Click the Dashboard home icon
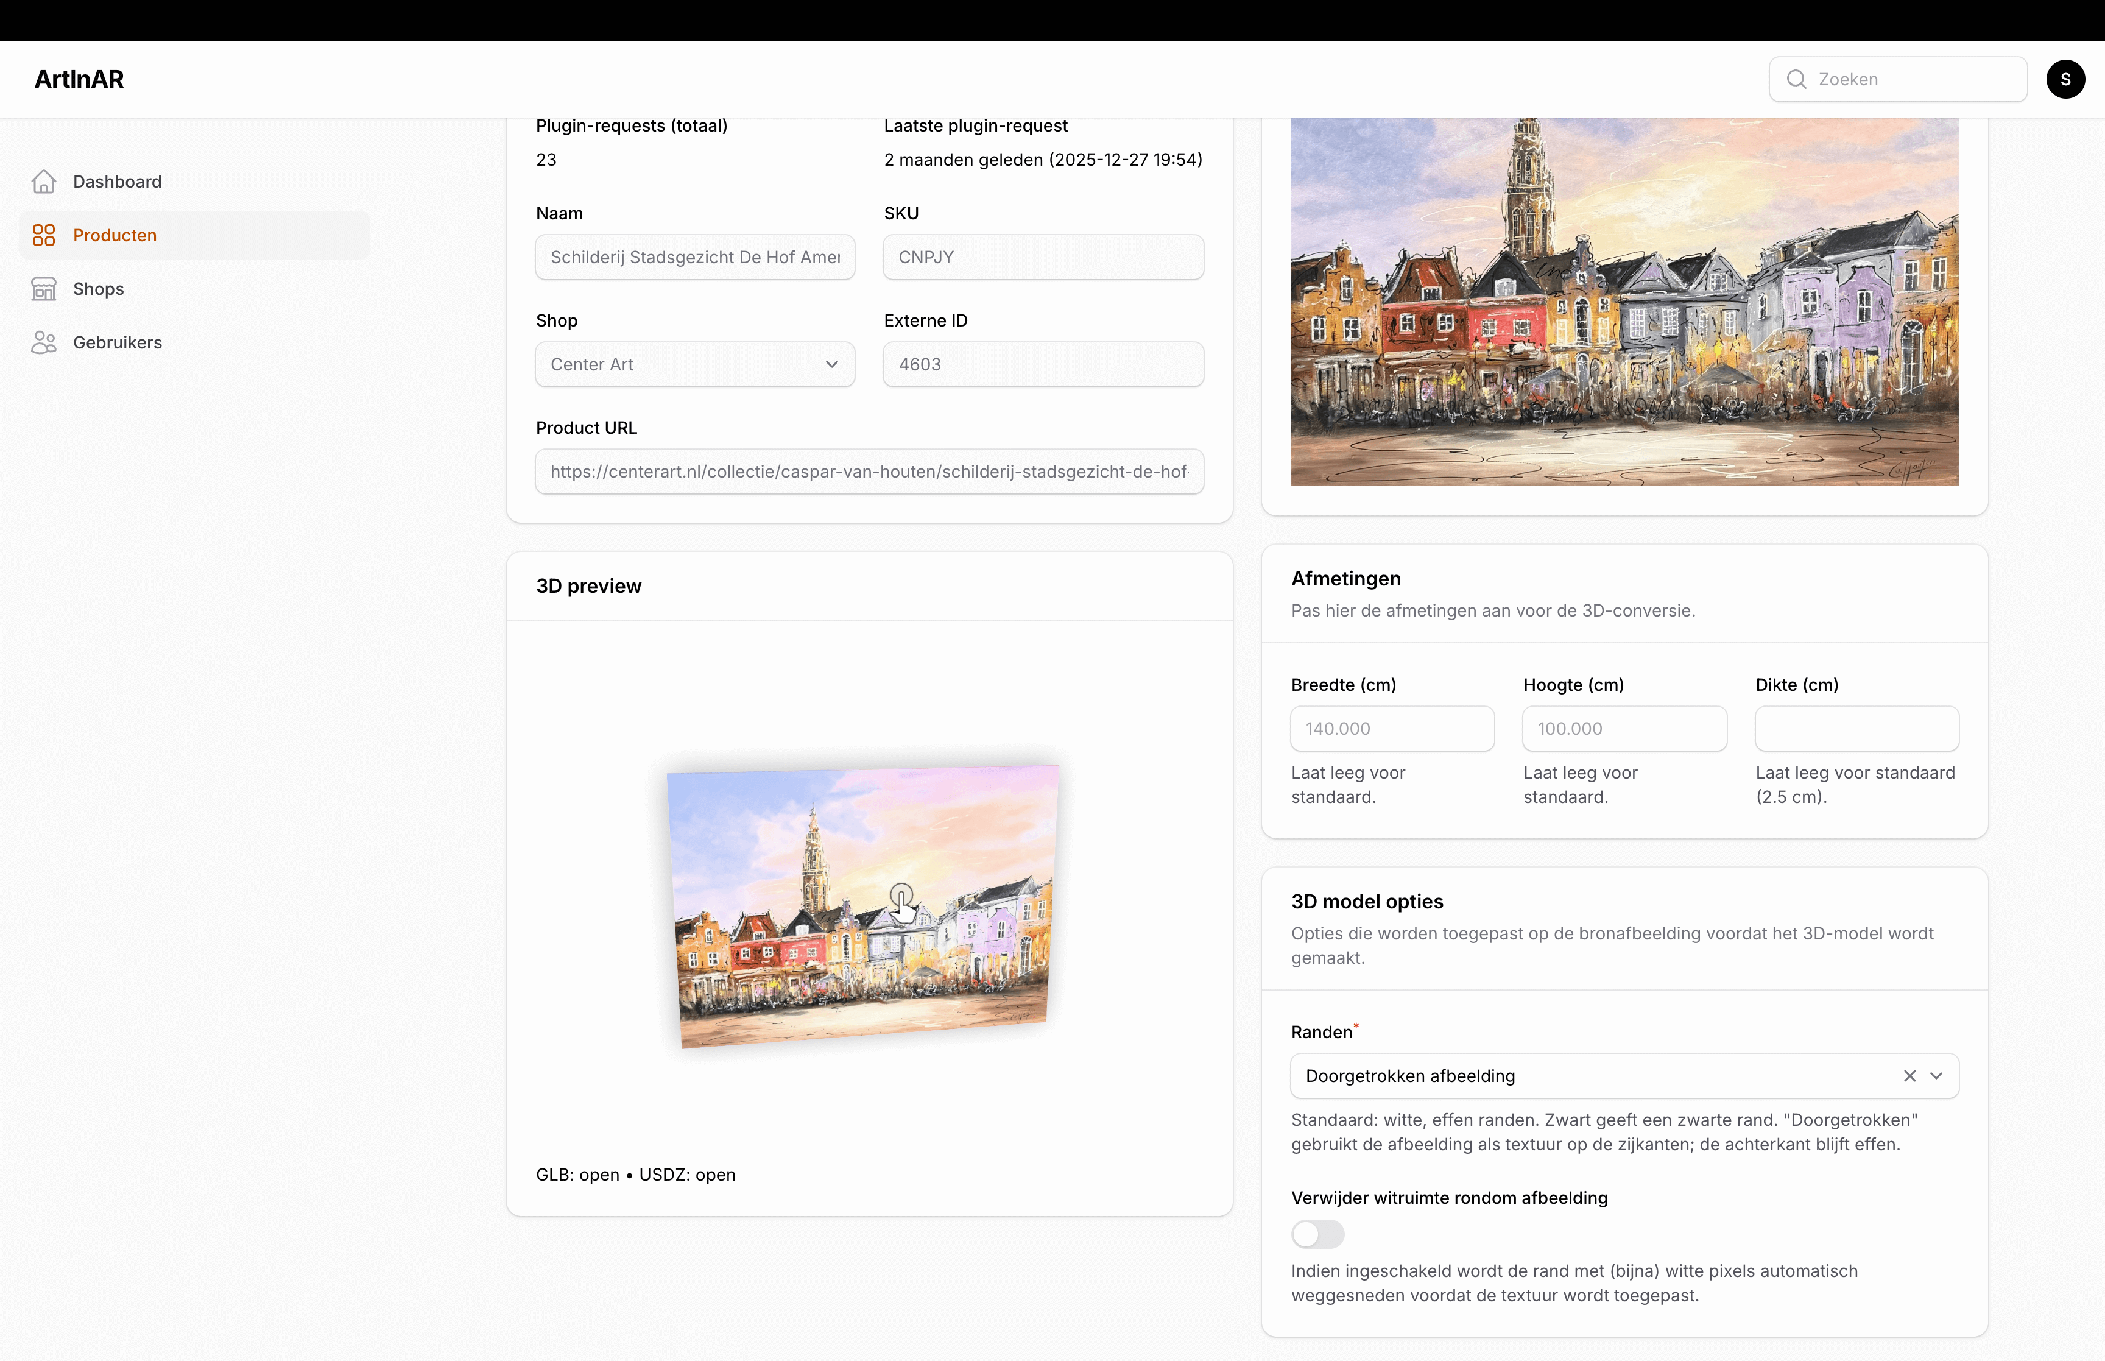The width and height of the screenshot is (2105, 1361). tap(43, 181)
